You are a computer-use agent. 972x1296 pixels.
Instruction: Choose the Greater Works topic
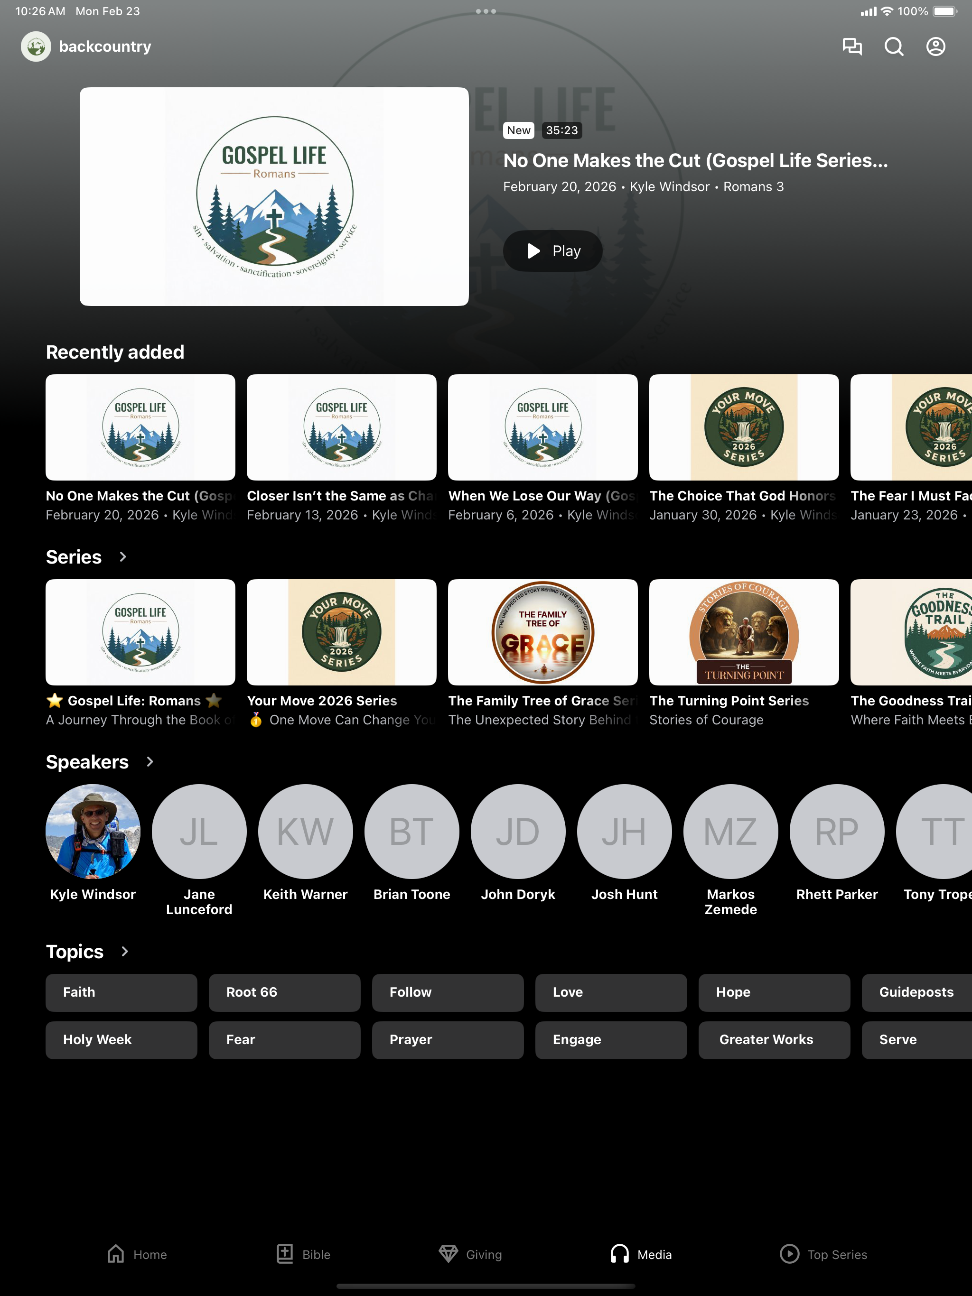point(775,1040)
